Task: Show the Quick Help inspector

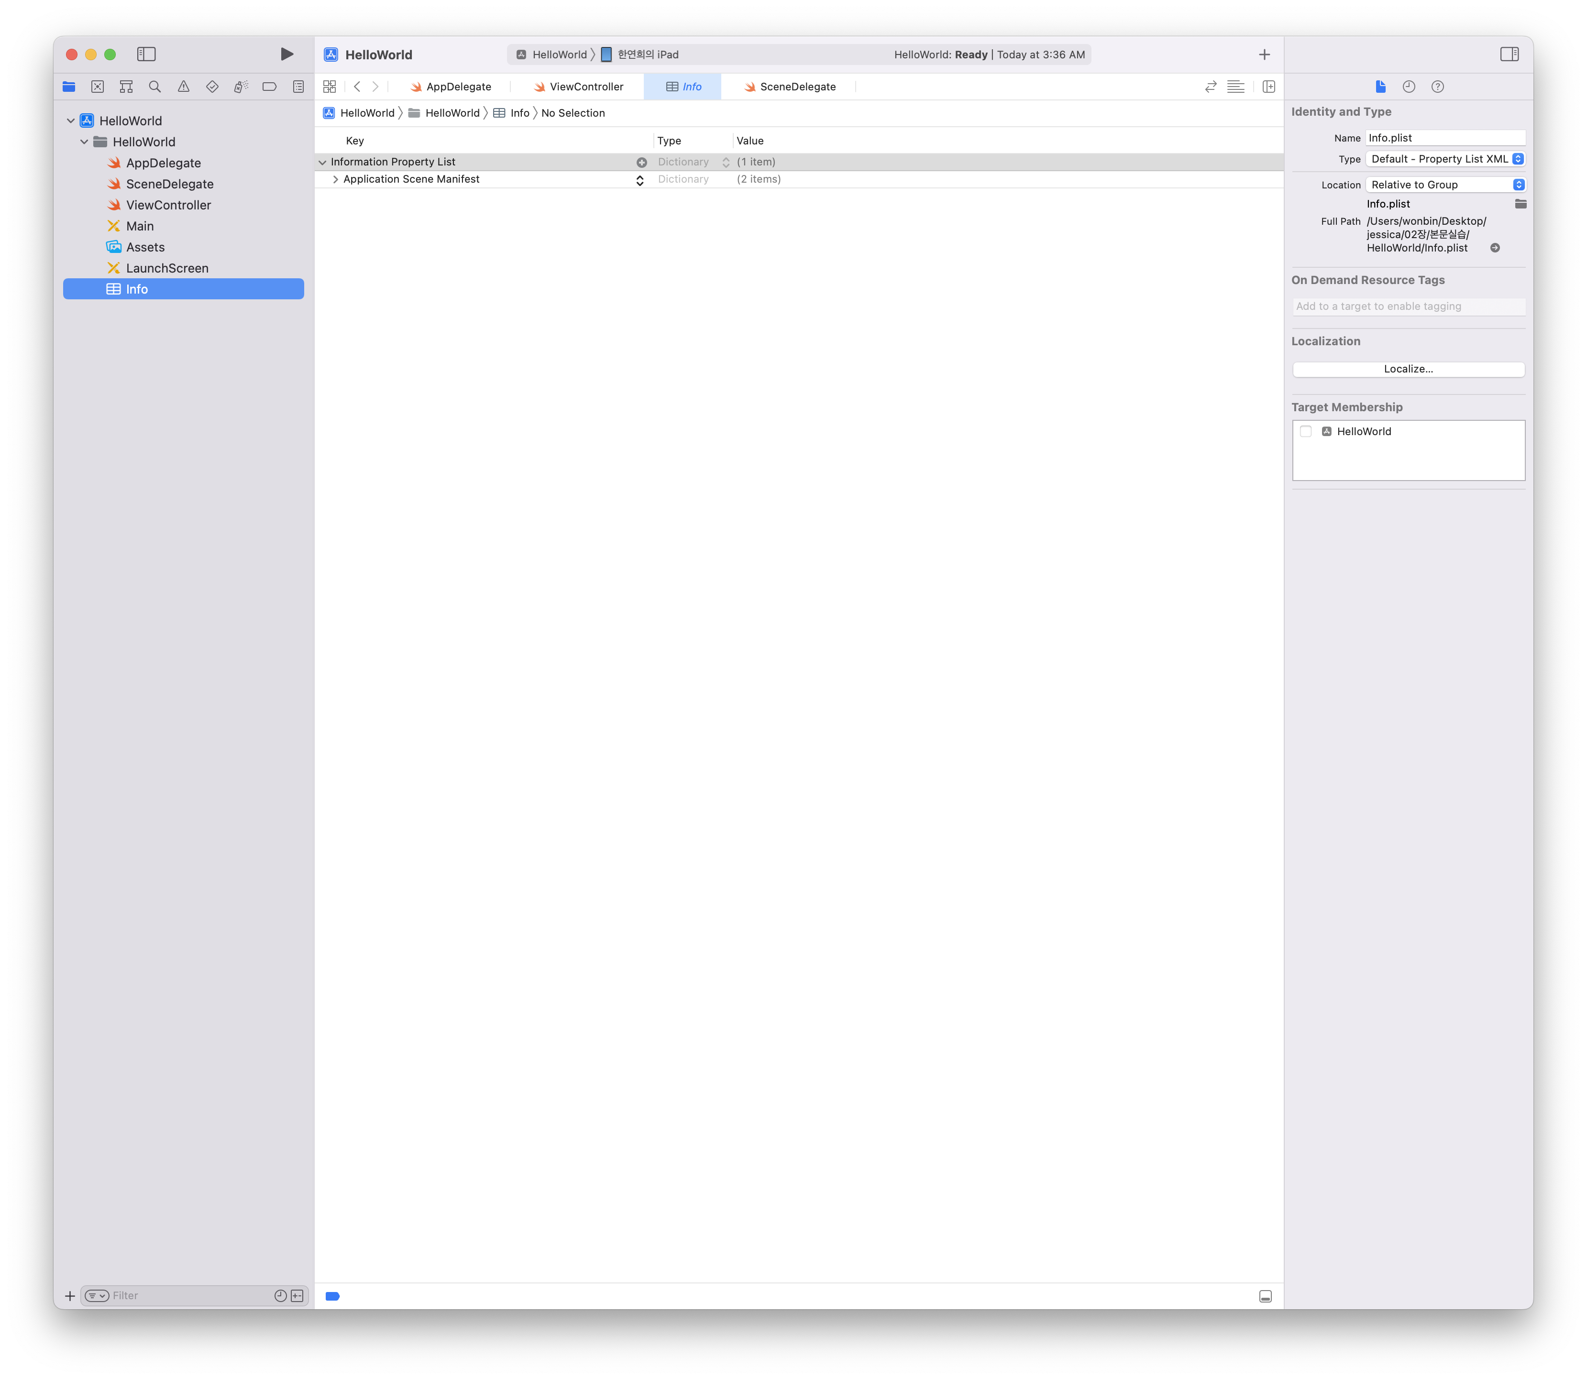Action: point(1438,86)
